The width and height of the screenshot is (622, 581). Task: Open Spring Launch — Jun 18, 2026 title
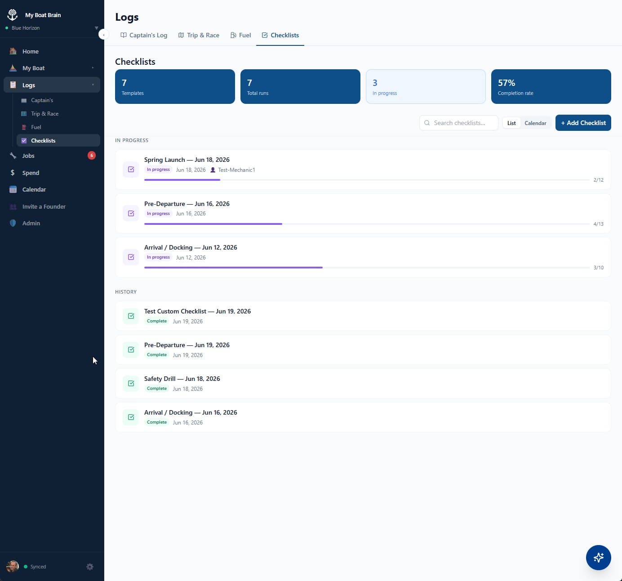187,160
